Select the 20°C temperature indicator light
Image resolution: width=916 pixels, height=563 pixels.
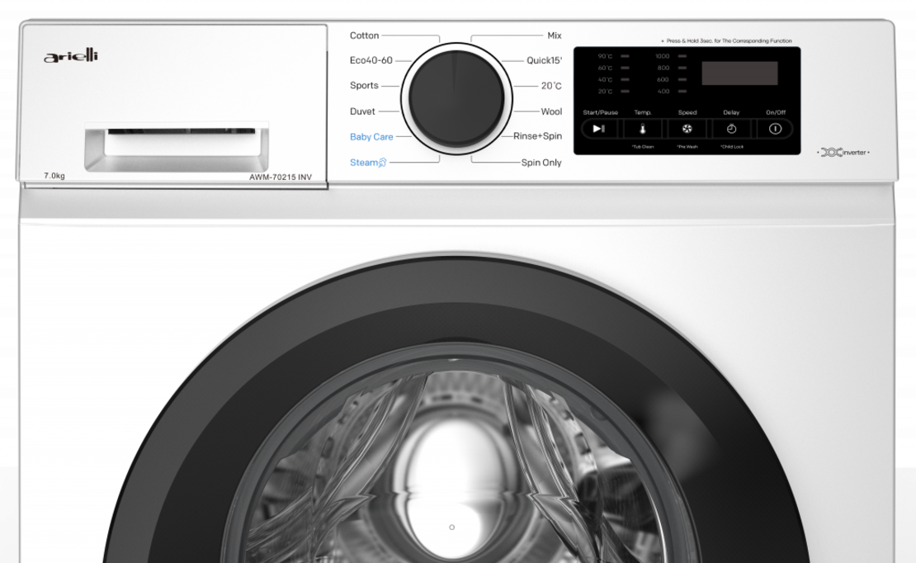(625, 91)
